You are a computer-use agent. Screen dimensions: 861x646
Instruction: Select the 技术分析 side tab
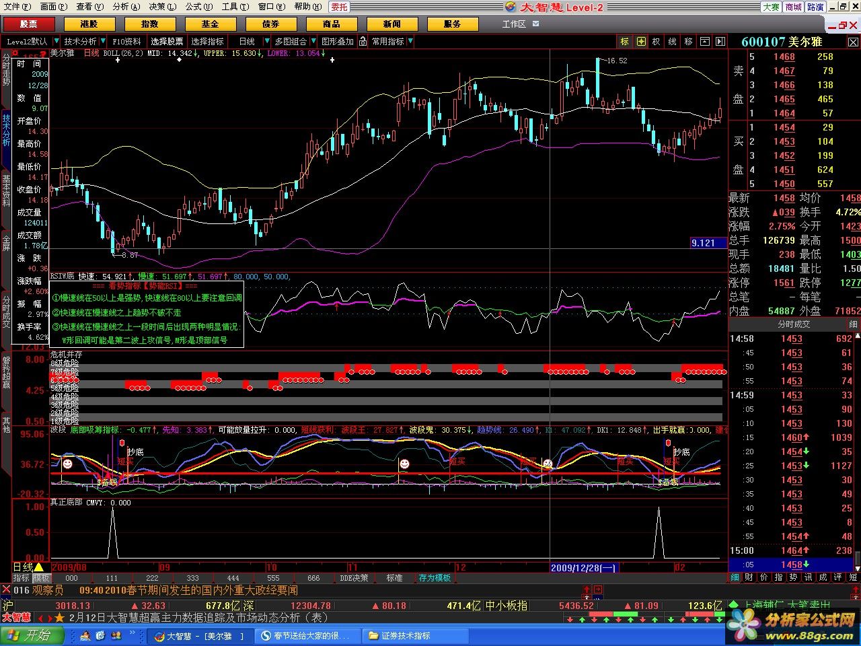tap(6, 131)
